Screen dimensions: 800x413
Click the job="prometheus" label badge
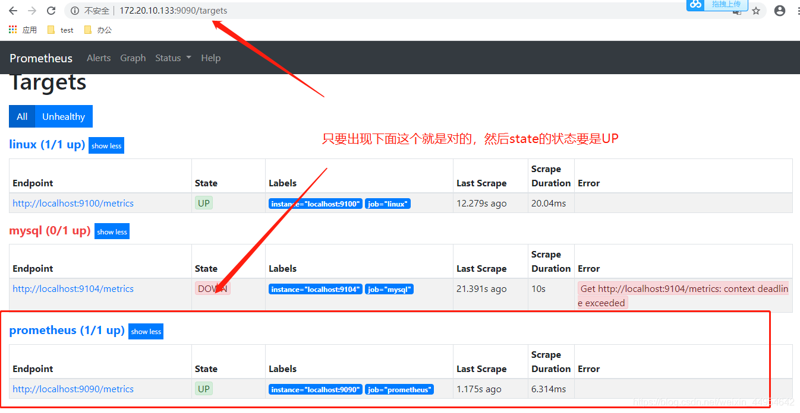399,390
